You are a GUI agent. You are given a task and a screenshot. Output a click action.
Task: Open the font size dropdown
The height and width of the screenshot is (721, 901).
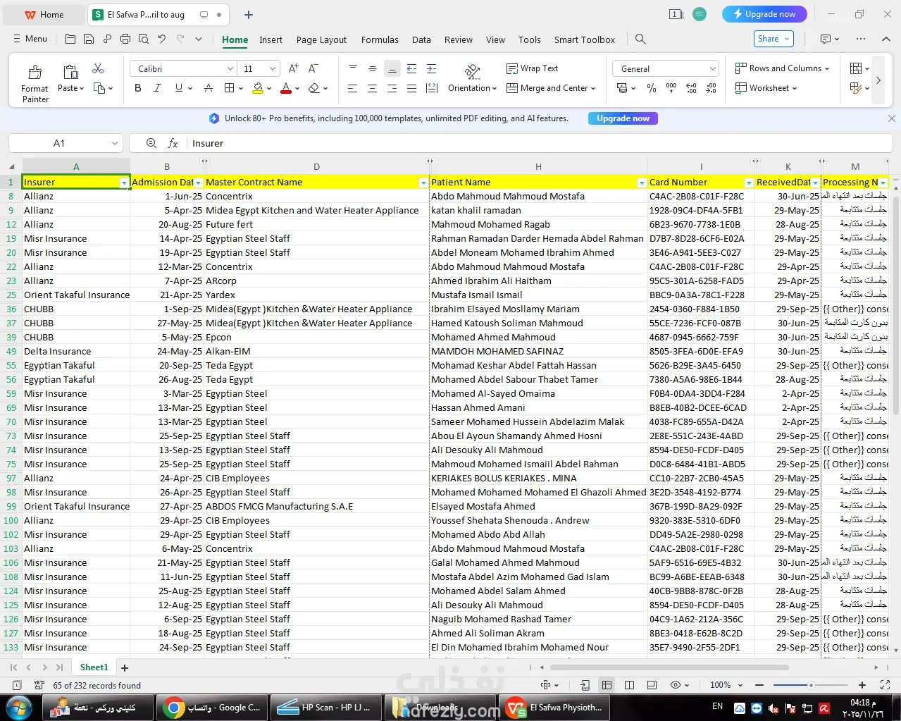pos(273,68)
